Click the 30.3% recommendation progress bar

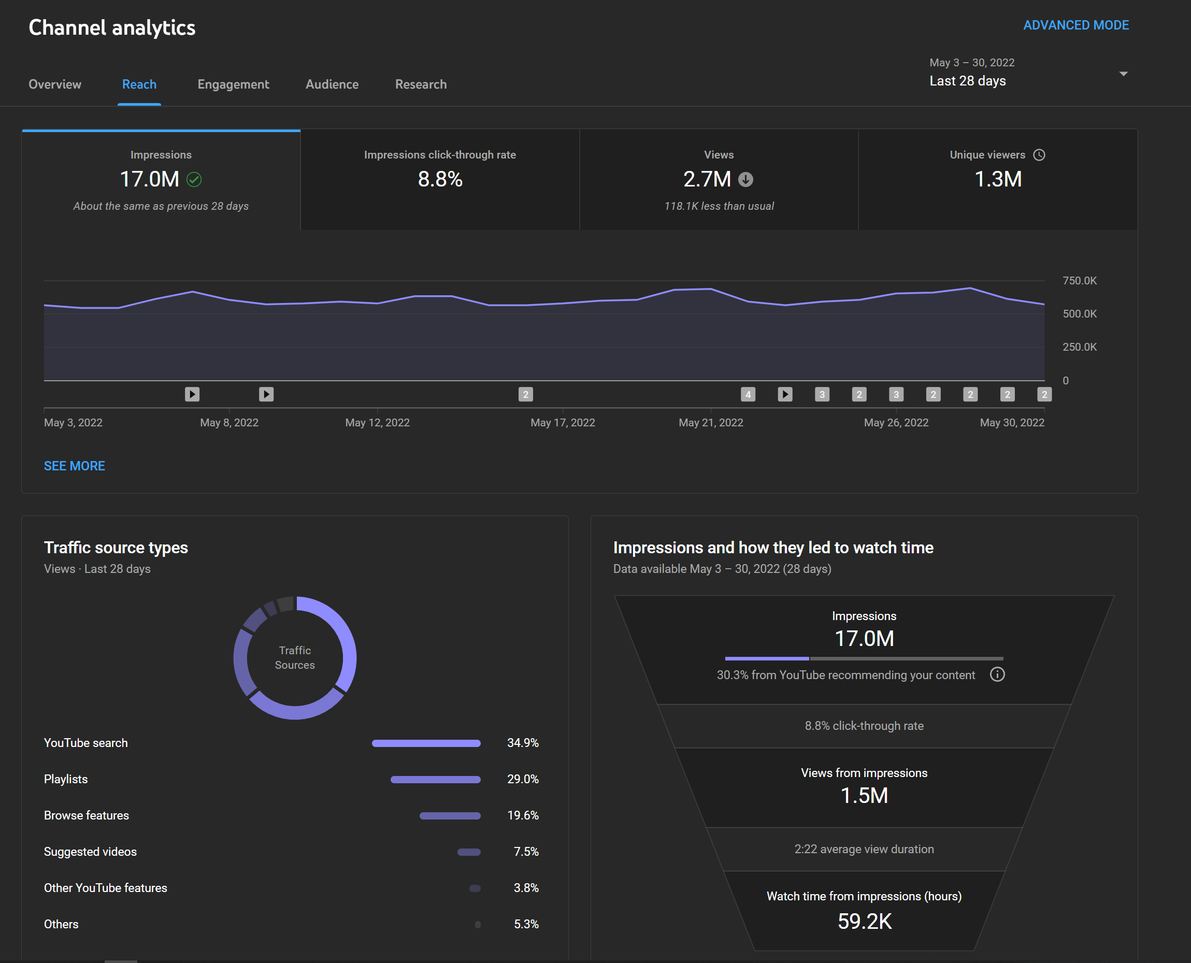point(864,658)
